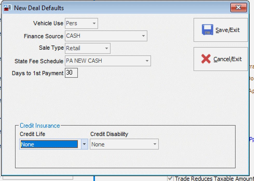Click the floppy disk icon on Save/Exit
The width and height of the screenshot is (254, 181).
point(207,30)
